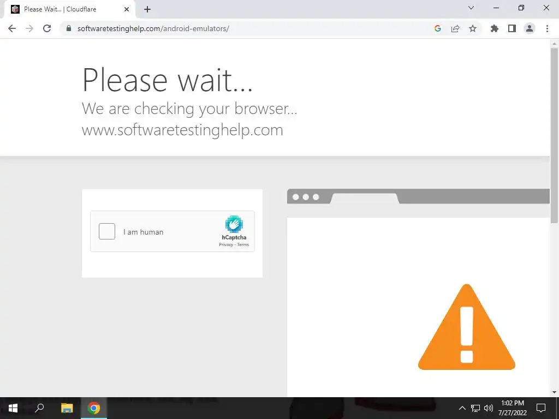Go back to the previous page
This screenshot has height=419, width=559.
(12, 28)
